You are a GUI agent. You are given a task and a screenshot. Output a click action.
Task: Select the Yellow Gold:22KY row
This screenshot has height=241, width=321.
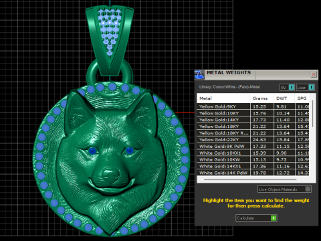point(253,140)
